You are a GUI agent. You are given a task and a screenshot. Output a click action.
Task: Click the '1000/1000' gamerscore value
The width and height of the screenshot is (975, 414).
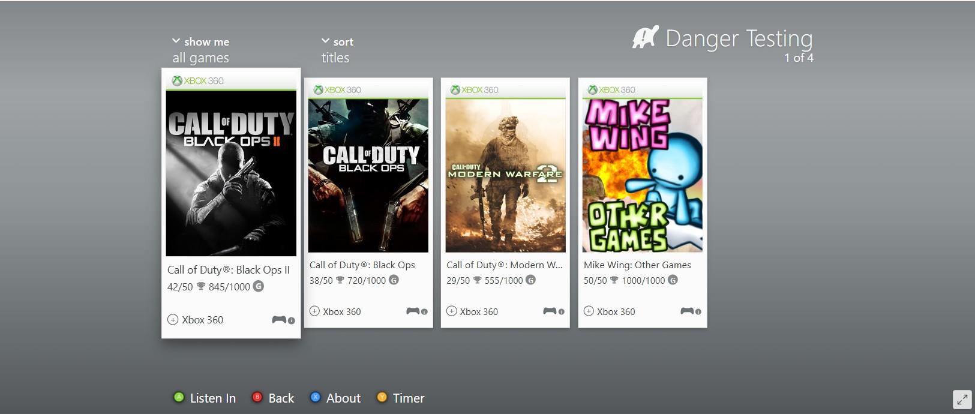643,280
